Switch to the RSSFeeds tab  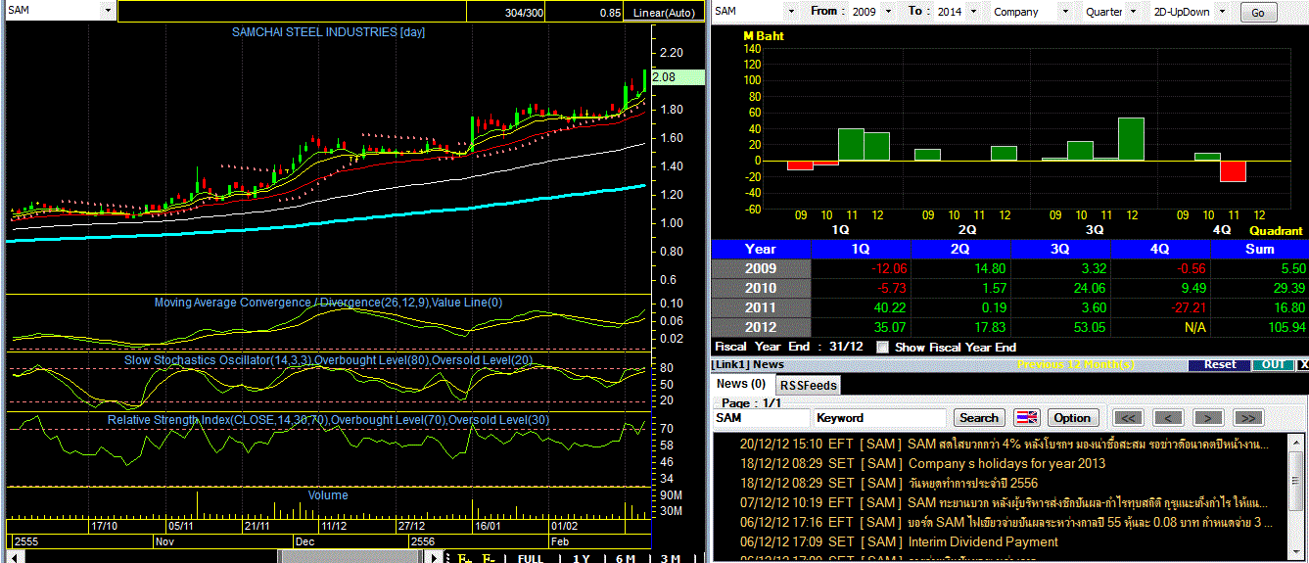(809, 385)
